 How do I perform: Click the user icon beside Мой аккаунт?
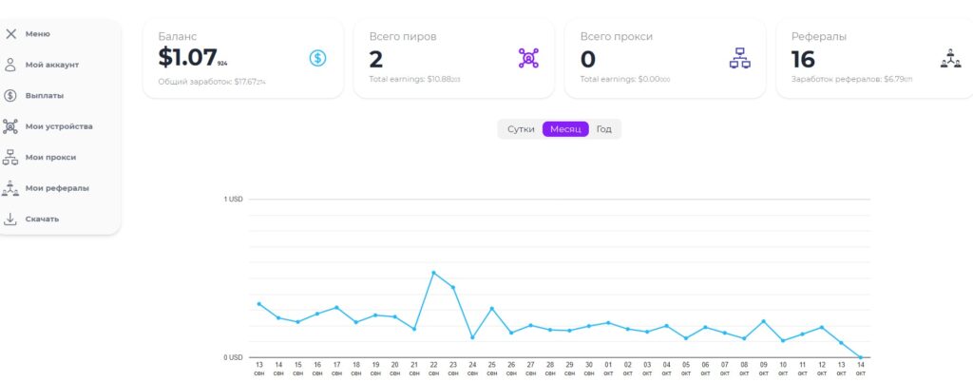(10, 66)
